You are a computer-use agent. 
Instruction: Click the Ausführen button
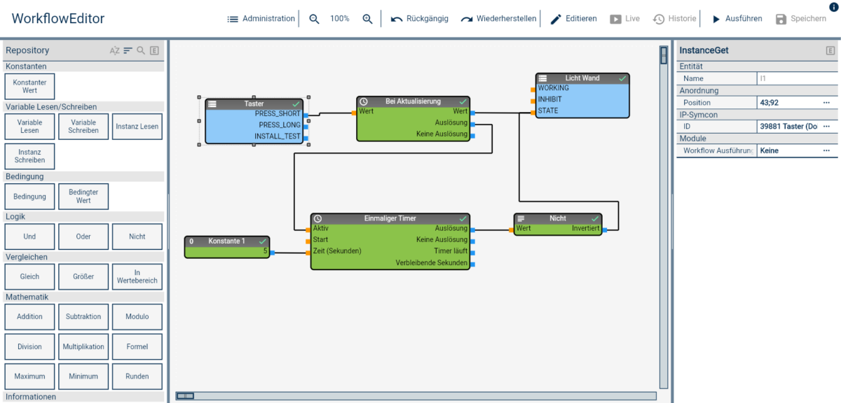[x=737, y=18]
